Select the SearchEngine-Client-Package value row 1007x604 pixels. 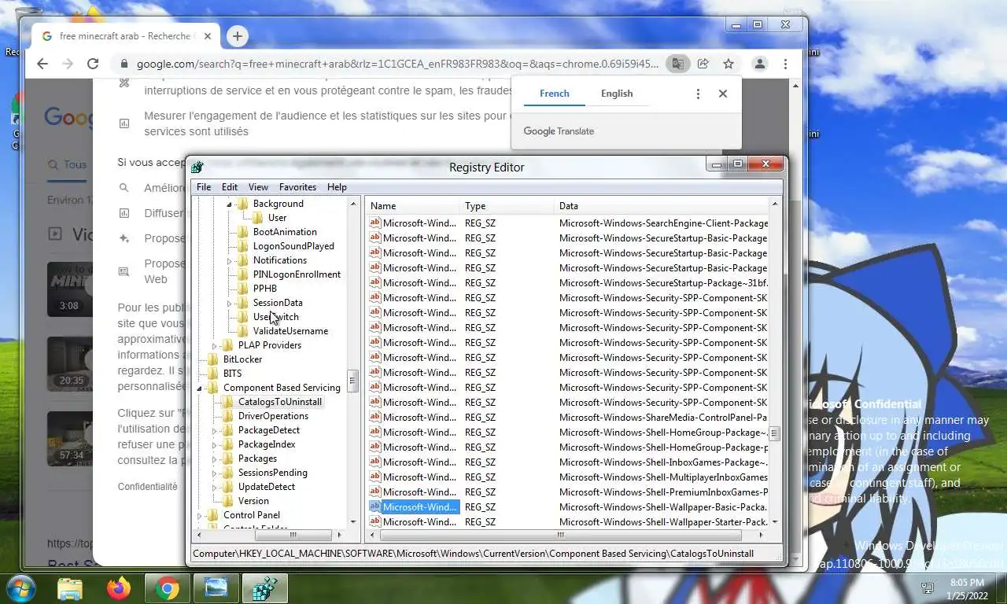coord(568,223)
